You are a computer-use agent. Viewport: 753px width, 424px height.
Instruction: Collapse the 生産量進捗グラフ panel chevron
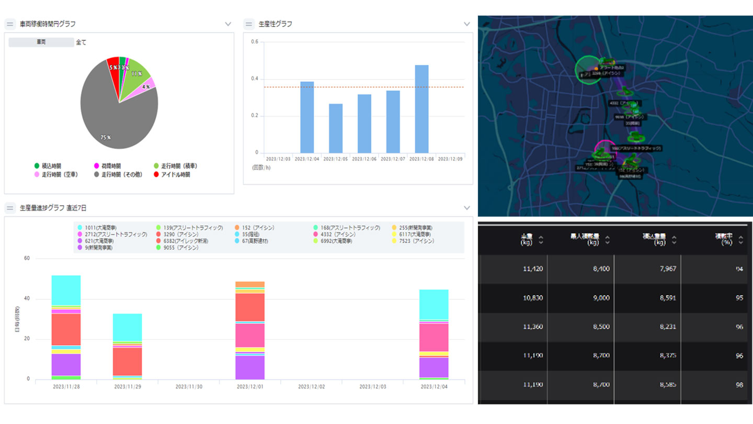pyautogui.click(x=467, y=208)
